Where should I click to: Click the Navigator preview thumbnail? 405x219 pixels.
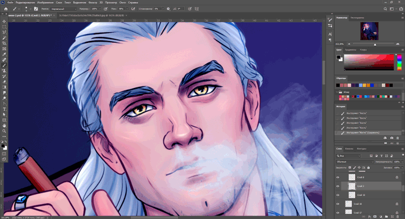click(x=369, y=31)
